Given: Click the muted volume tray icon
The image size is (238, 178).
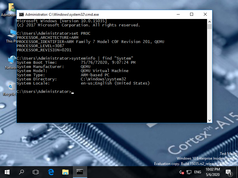Looking at the screenshot, I should point(181,172).
